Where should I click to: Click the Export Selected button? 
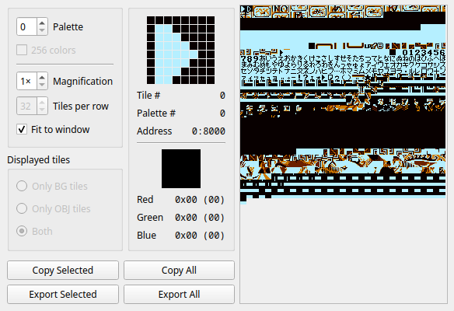(63, 294)
